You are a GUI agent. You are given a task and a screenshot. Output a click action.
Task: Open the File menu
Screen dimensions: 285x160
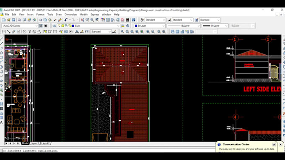pos(7,15)
